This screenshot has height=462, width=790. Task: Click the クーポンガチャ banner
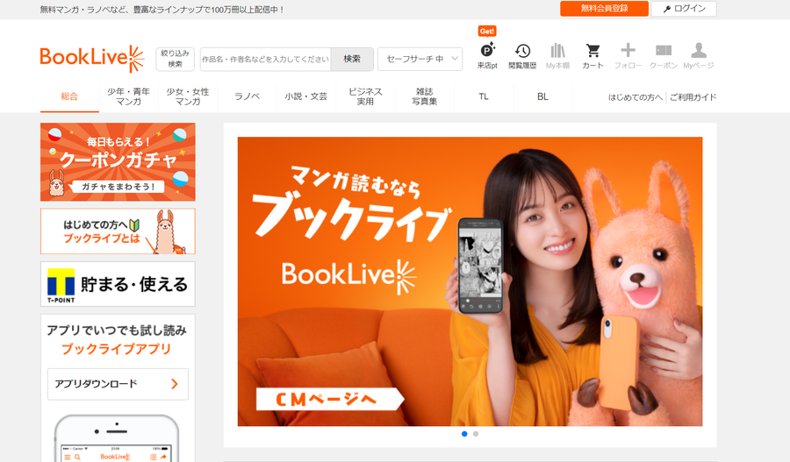tap(118, 162)
